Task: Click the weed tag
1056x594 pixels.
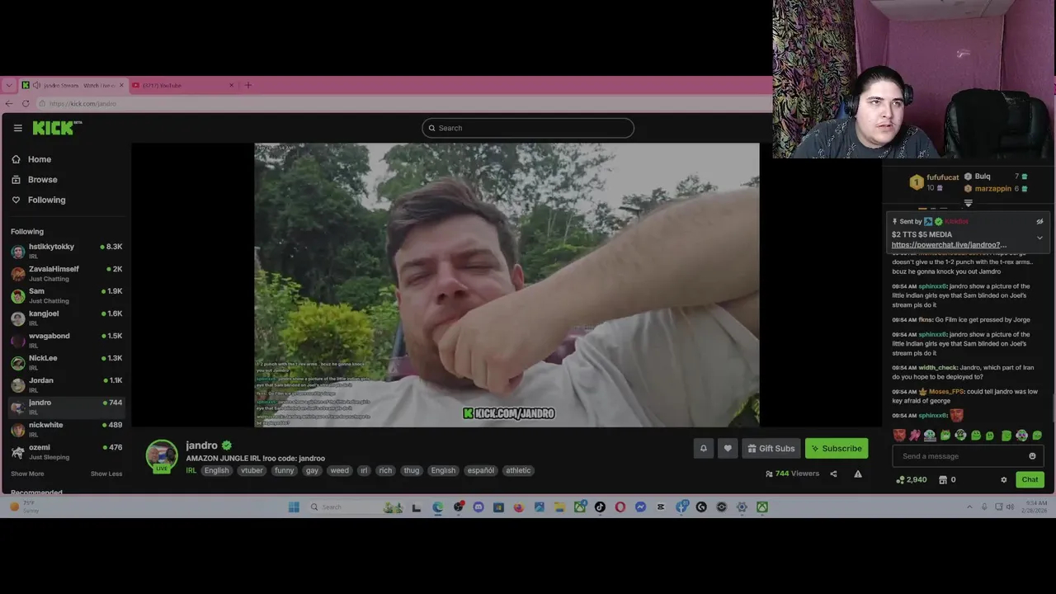Action: 339,470
